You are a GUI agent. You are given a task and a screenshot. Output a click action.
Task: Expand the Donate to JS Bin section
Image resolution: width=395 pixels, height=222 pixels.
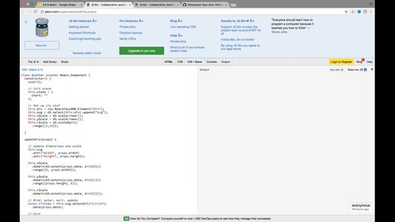tap(238, 21)
